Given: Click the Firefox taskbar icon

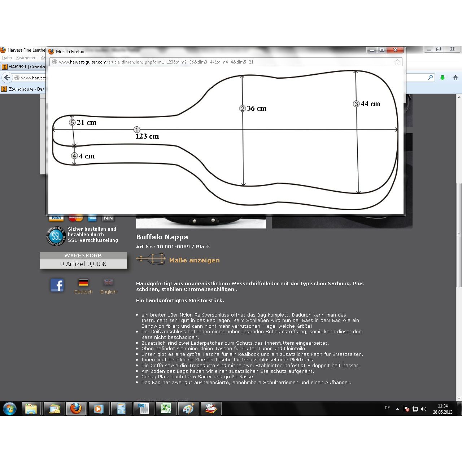Looking at the screenshot, I should point(76,409).
